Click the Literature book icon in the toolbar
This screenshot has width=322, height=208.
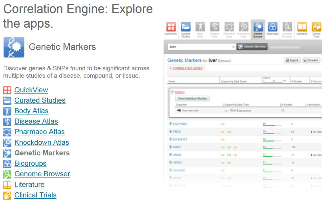(302, 27)
